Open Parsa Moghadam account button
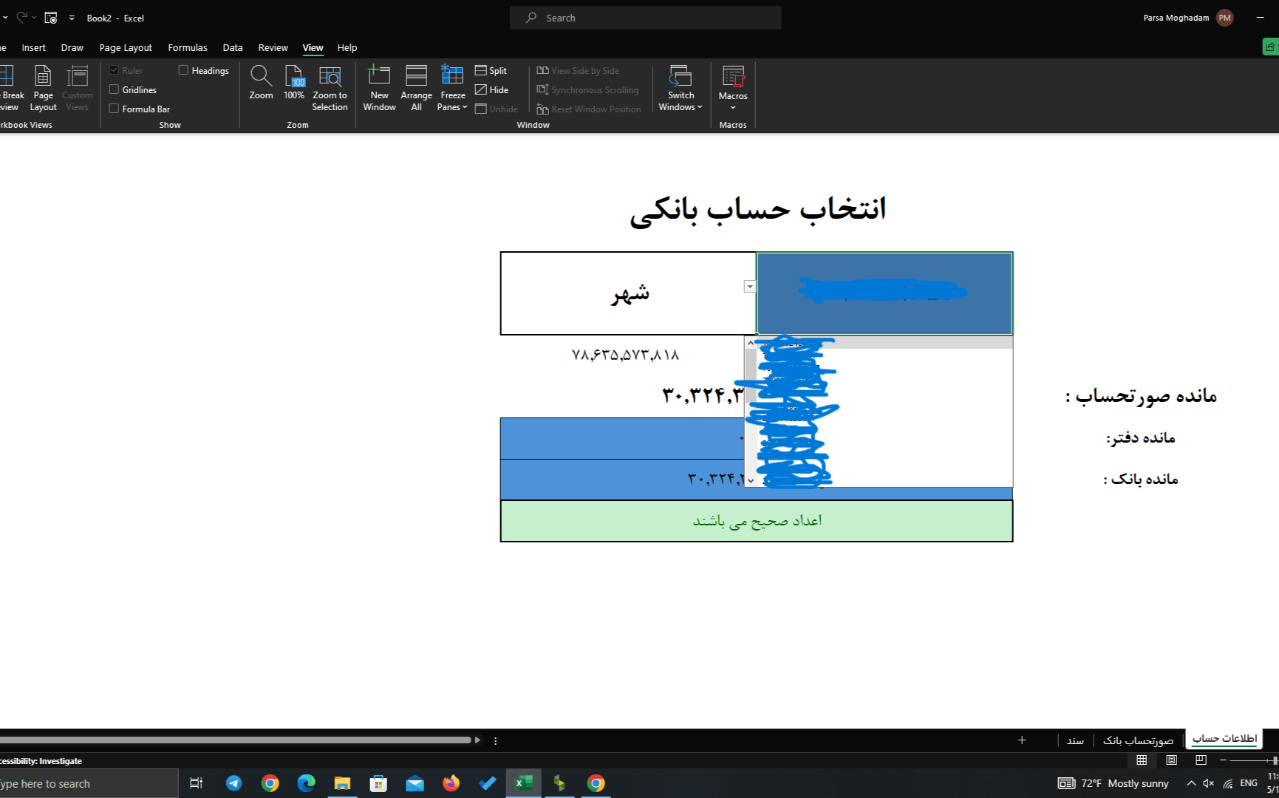The image size is (1279, 798). (1188, 18)
